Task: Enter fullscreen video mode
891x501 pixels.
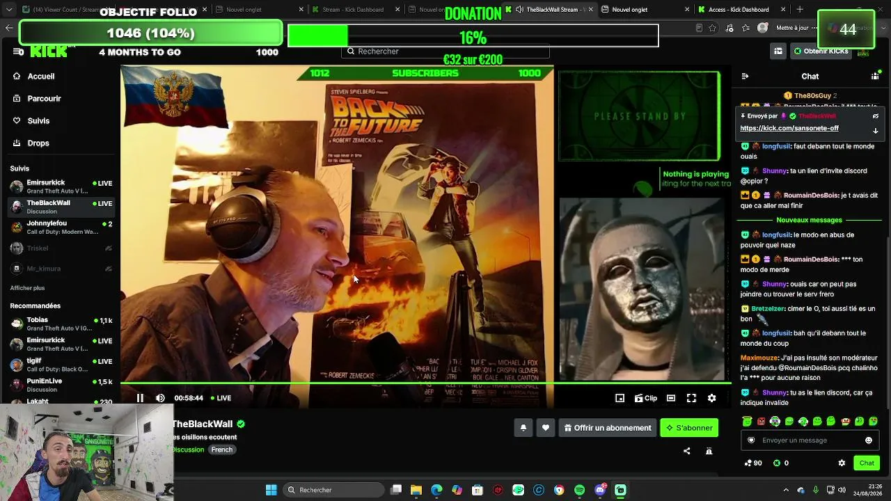Action: pyautogui.click(x=691, y=398)
